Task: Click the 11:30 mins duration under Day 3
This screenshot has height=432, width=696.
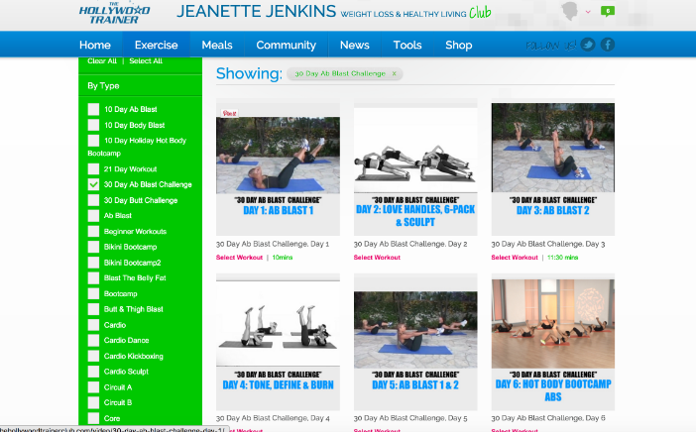Action: pyautogui.click(x=563, y=258)
